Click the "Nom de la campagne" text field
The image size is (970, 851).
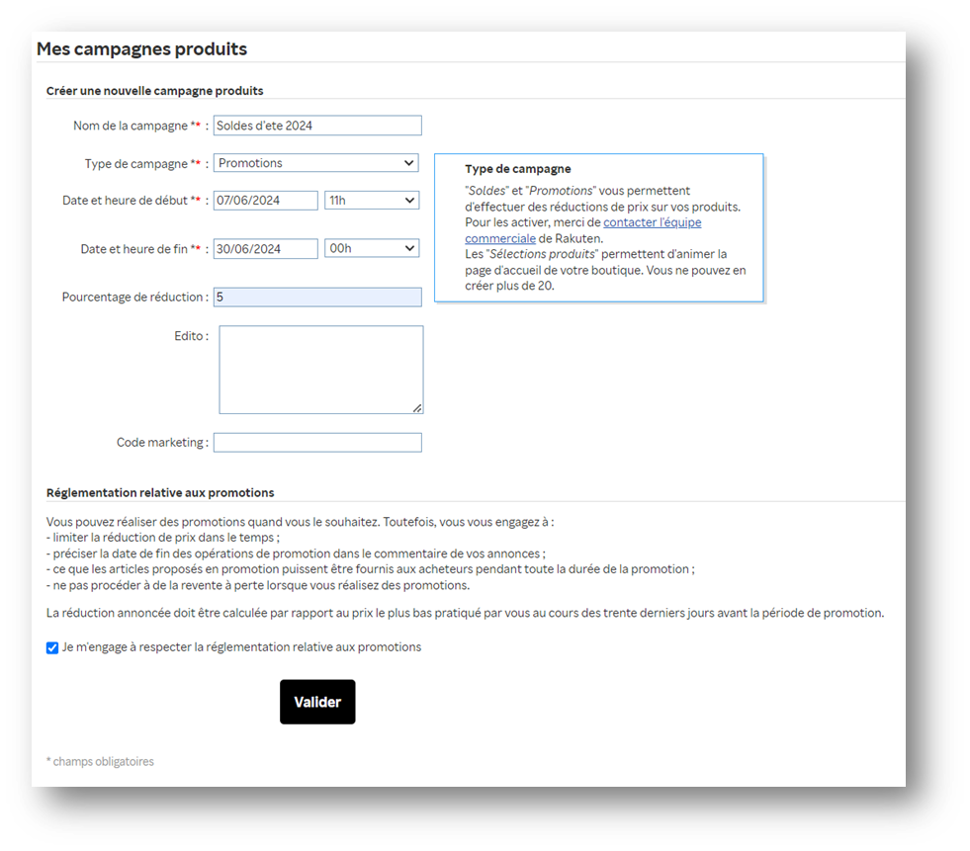point(317,126)
